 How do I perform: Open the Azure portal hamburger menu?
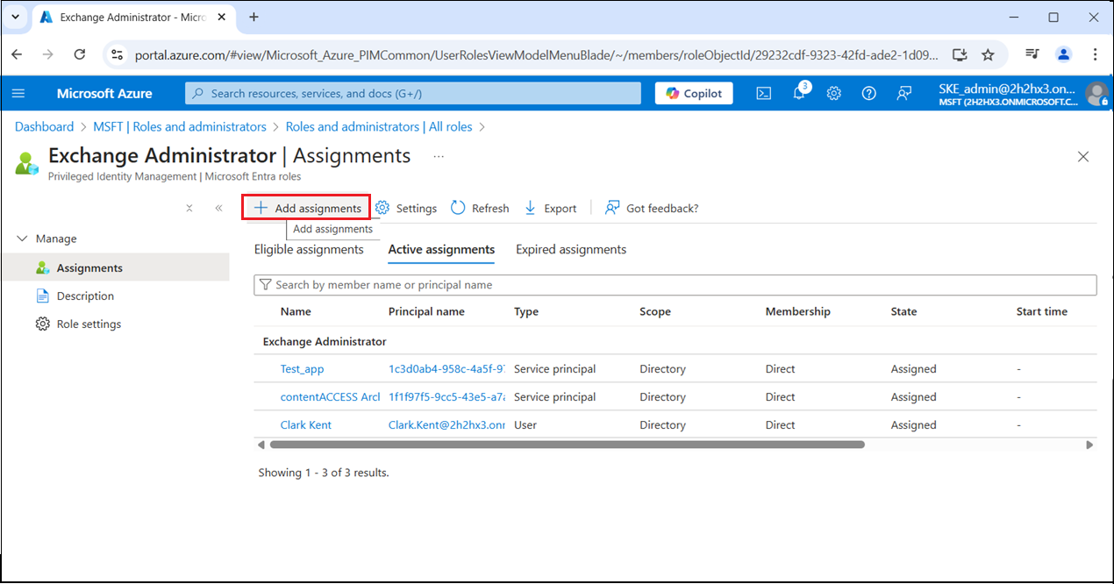(19, 93)
